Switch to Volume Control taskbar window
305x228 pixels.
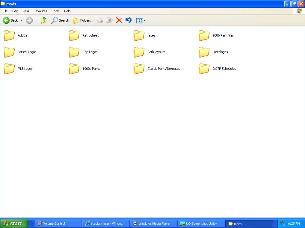pyautogui.click(x=58, y=223)
